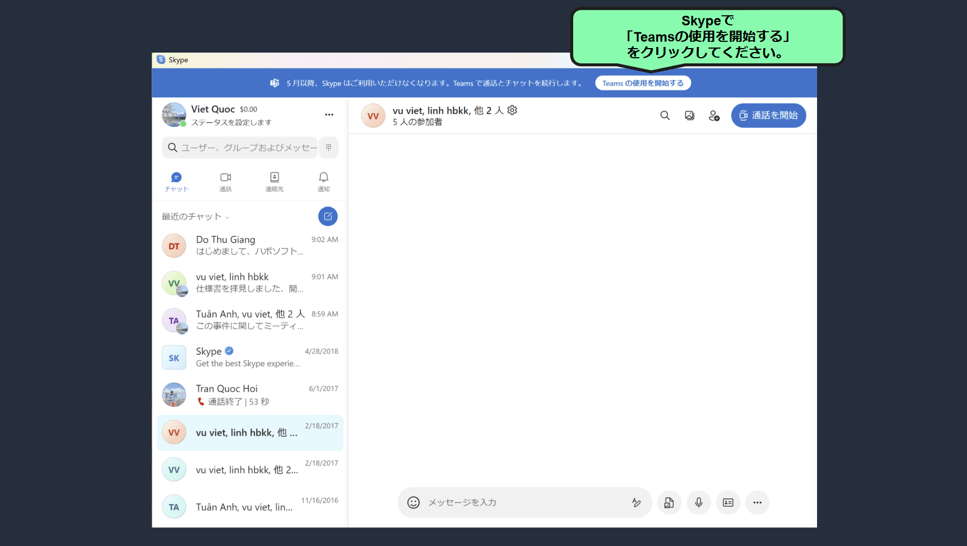Open search within the current chat
The image size is (967, 546).
(665, 115)
